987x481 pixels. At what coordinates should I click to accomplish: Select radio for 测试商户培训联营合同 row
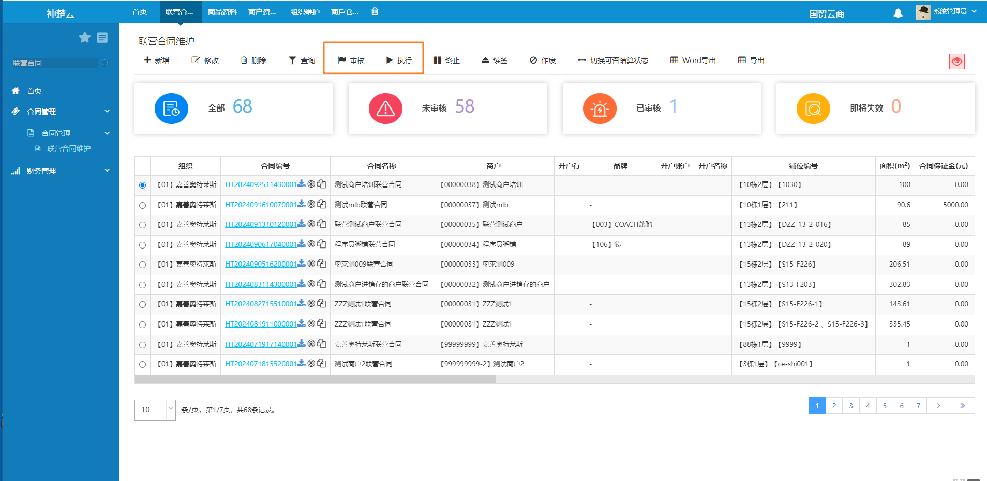143,185
